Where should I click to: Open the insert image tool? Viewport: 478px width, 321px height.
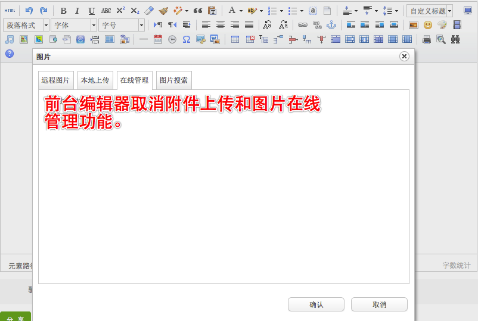414,25
